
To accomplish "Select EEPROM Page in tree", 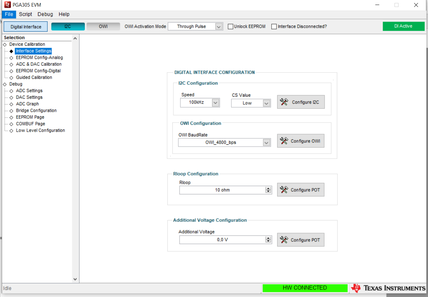I will point(30,117).
